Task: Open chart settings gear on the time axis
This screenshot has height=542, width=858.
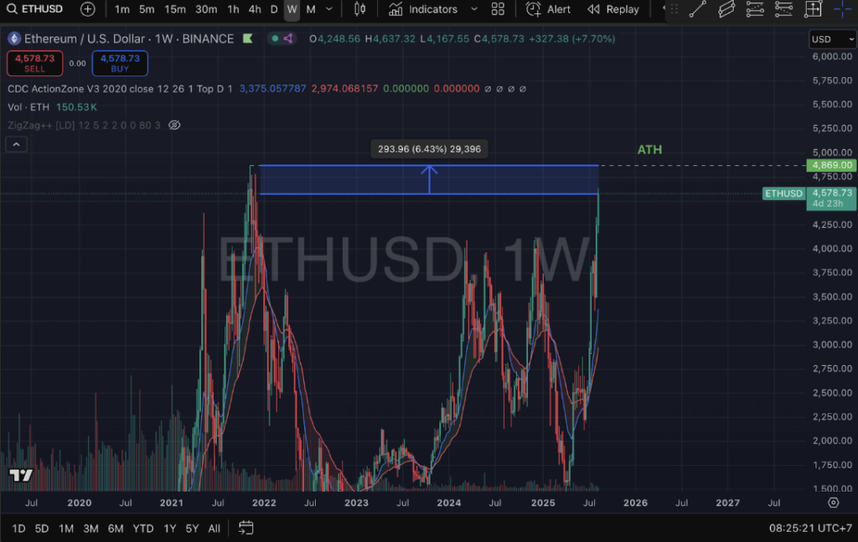Action: coord(833,503)
